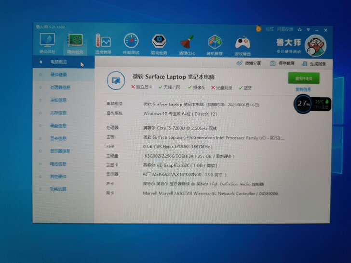Select 处理器信息 in the sidebar
This screenshot has height=263, width=351.
[x=64, y=87]
